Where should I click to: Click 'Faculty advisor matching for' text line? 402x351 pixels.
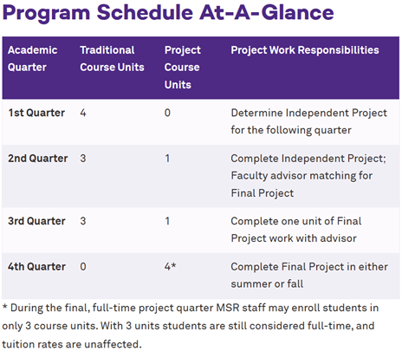(301, 176)
